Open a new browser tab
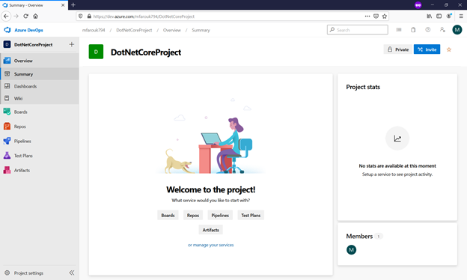The height and width of the screenshot is (280, 467). coord(73,4)
